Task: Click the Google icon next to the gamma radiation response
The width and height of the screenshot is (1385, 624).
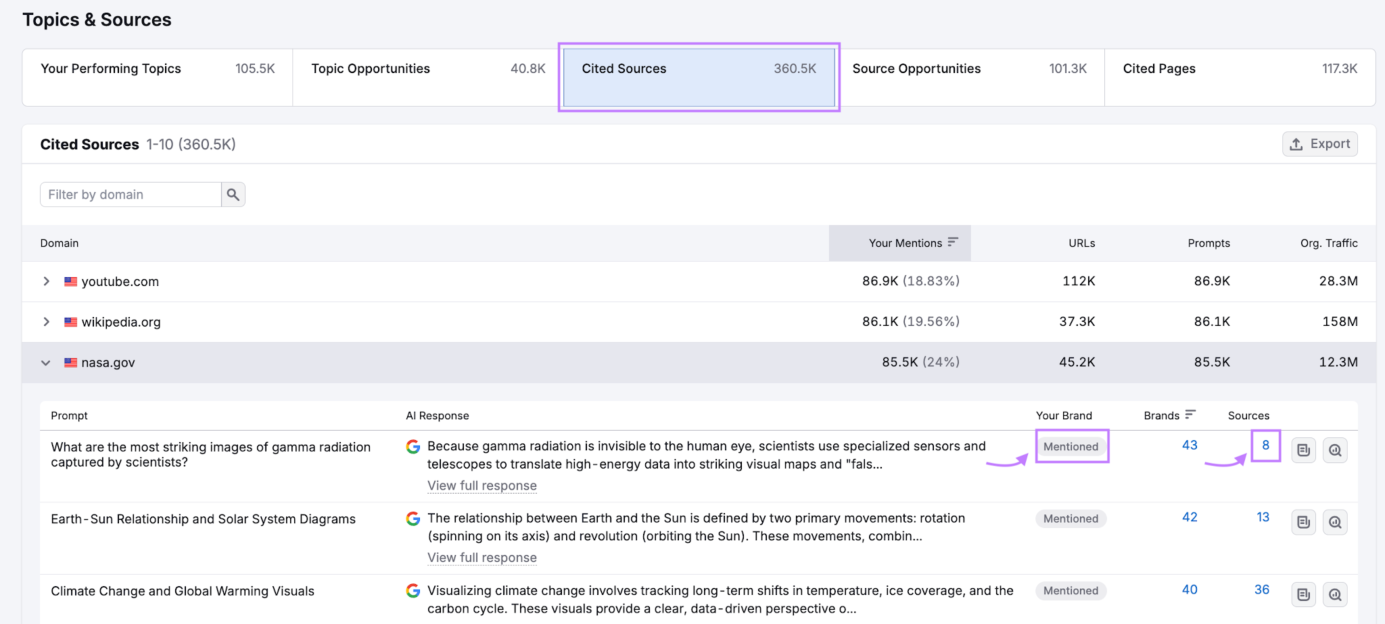Action: 413,447
